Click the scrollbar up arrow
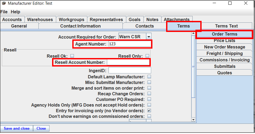This screenshot has height=134, width=255. coord(193,34)
